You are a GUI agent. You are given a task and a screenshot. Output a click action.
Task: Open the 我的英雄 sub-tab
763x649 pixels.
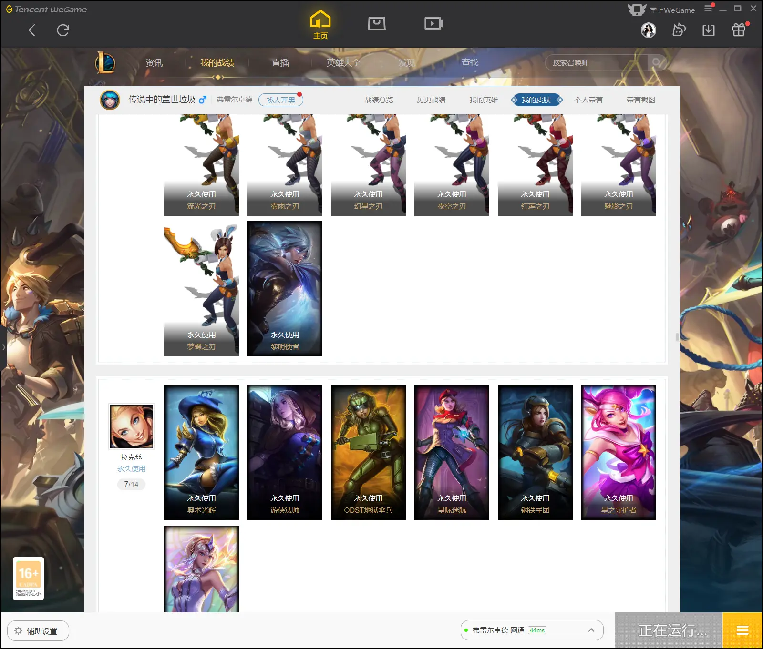484,100
